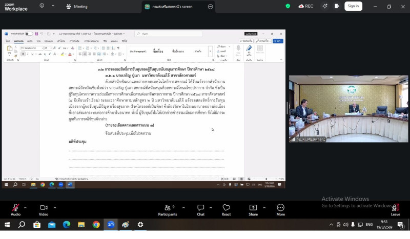This screenshot has width=410, height=239.
Task: Click the Share screen icon
Action: (253, 208)
